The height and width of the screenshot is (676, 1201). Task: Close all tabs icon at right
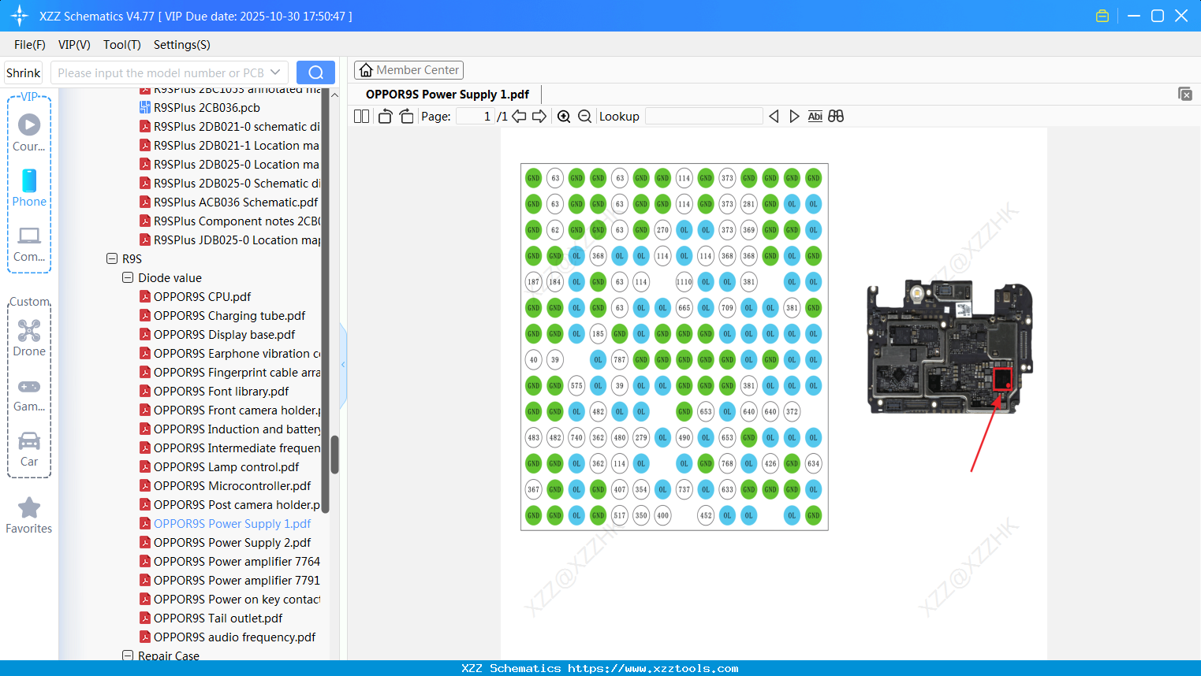(1185, 94)
